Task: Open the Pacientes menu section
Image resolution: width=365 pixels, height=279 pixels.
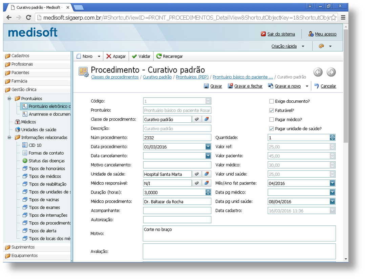Action: (37, 73)
